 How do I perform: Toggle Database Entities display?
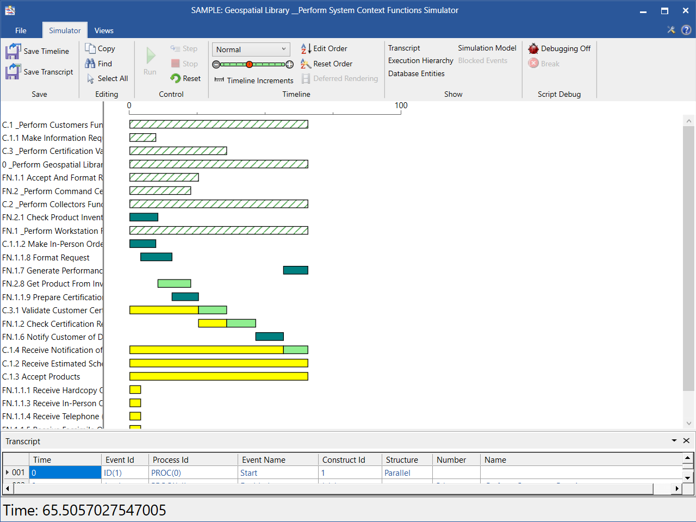416,73
